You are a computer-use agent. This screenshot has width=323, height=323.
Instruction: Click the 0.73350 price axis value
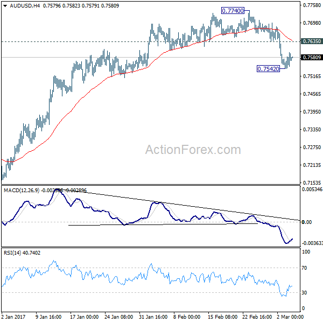(x=312, y=129)
